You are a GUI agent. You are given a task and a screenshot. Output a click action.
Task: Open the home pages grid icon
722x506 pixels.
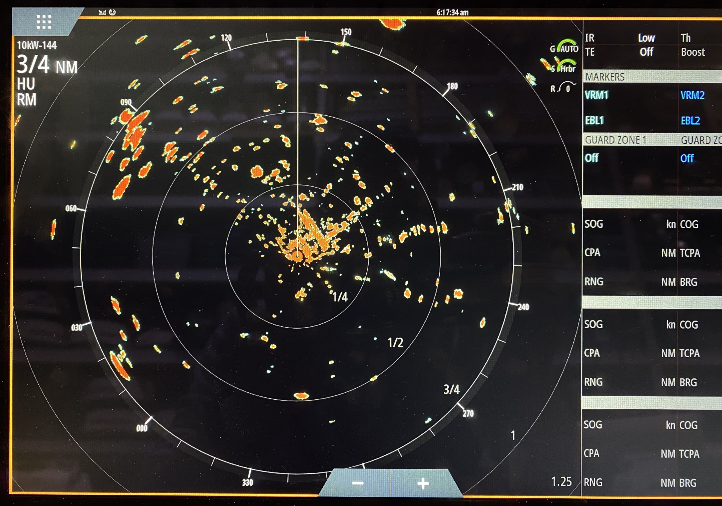(44, 22)
